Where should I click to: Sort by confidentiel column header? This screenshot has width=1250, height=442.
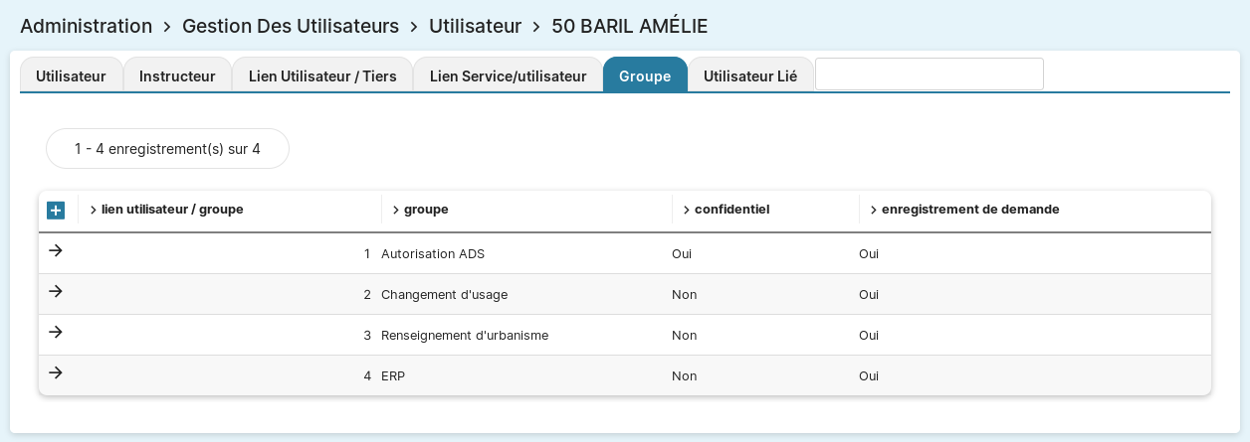730,210
